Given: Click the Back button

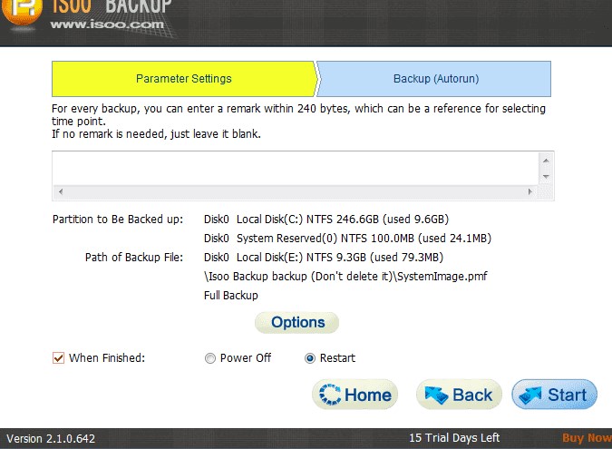Looking at the screenshot, I should coord(459,395).
